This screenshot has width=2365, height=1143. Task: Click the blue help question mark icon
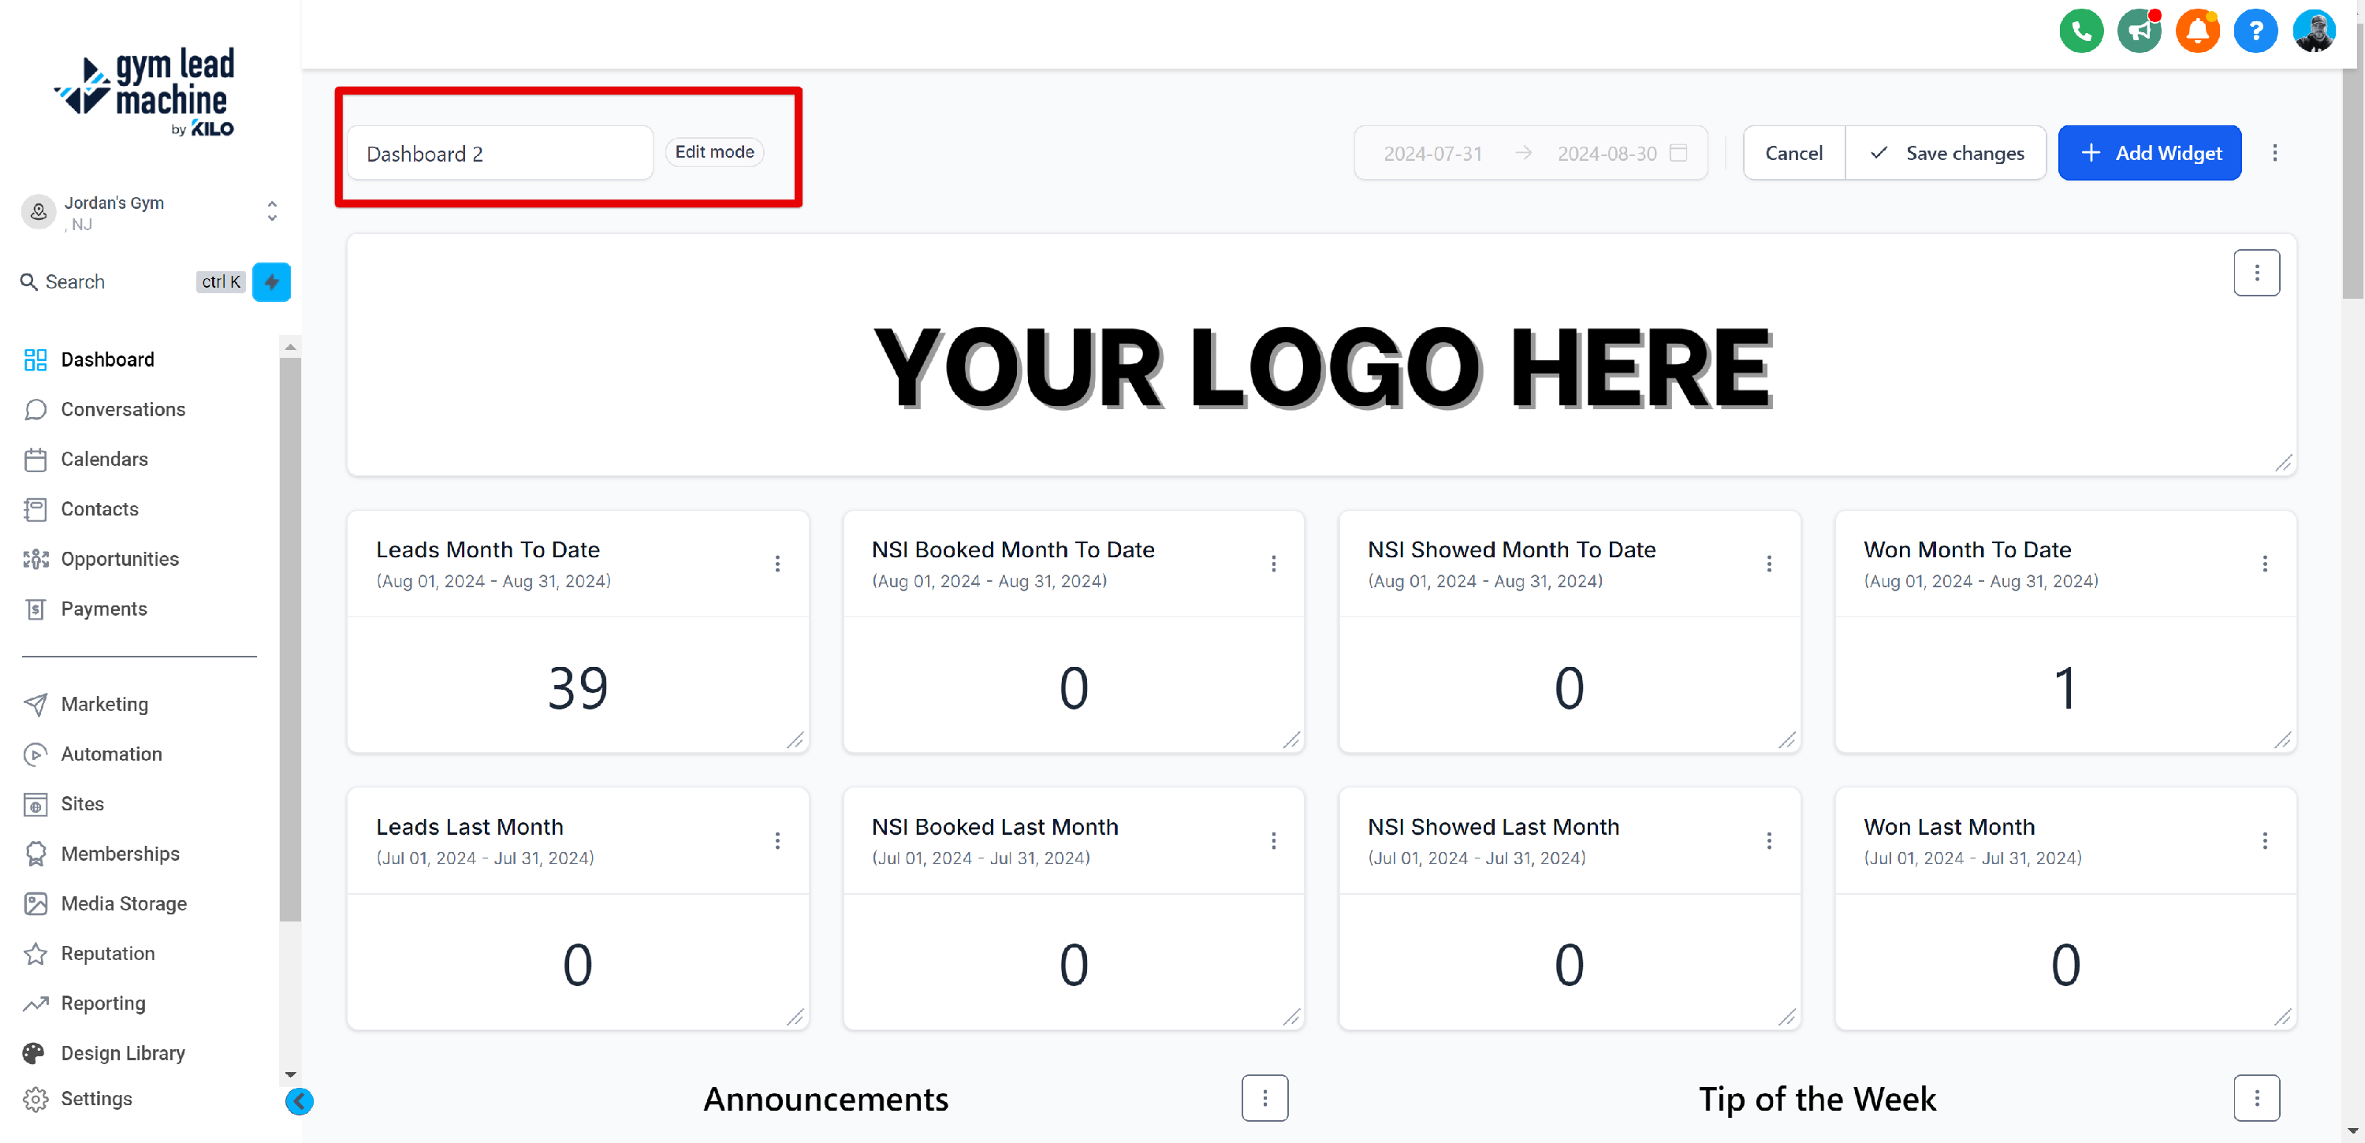pyautogui.click(x=2255, y=32)
